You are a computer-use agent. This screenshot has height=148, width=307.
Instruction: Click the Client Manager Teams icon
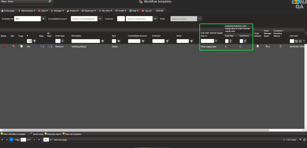267,46
